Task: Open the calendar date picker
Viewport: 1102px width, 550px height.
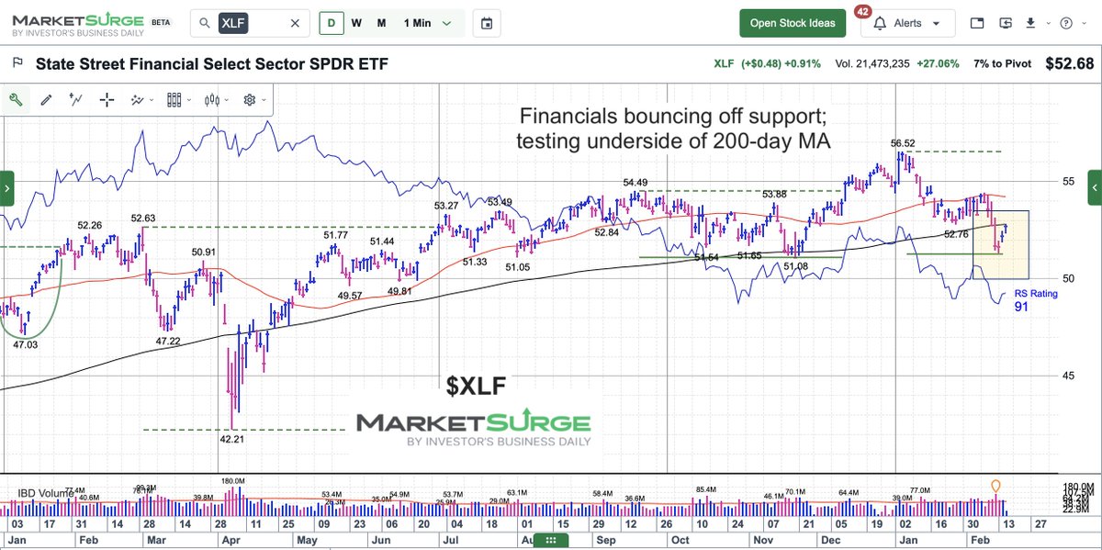Action: pyautogui.click(x=487, y=23)
